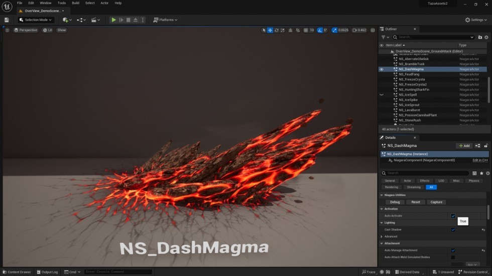The width and height of the screenshot is (492, 276).
Task: Open the Blueprints toolbar icon menu
Action: (81, 20)
